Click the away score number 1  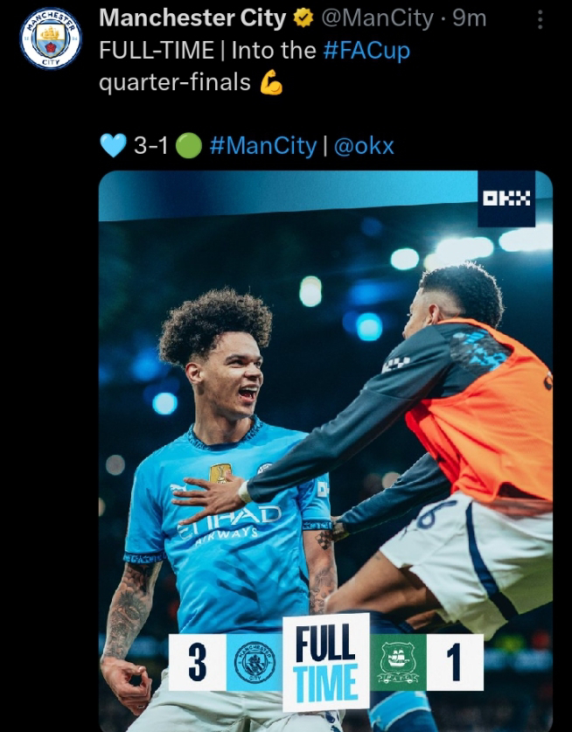[455, 662]
